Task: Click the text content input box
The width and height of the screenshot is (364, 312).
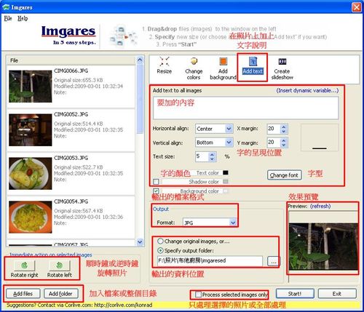Action: coord(245,108)
